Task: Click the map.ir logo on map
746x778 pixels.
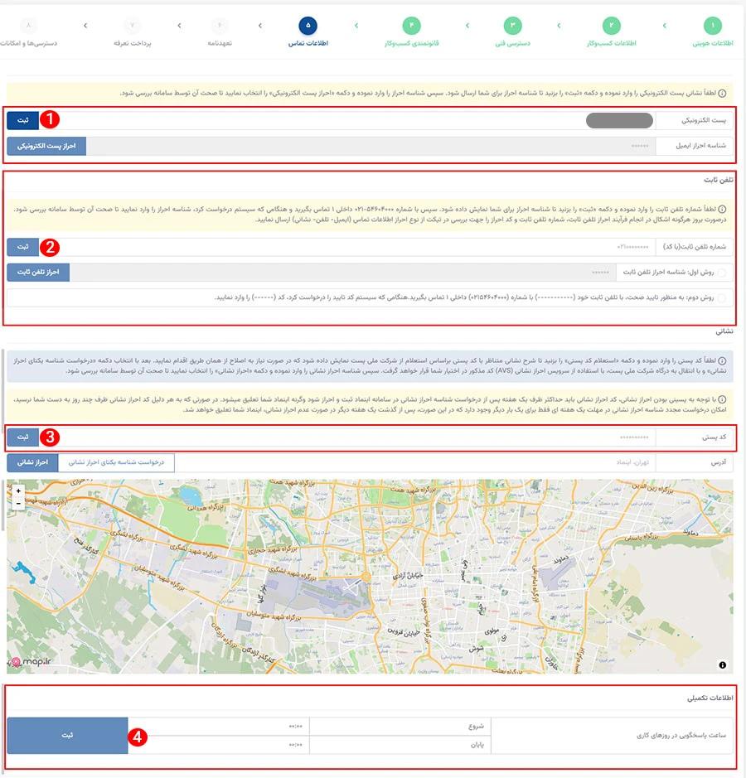Action: tap(31, 662)
